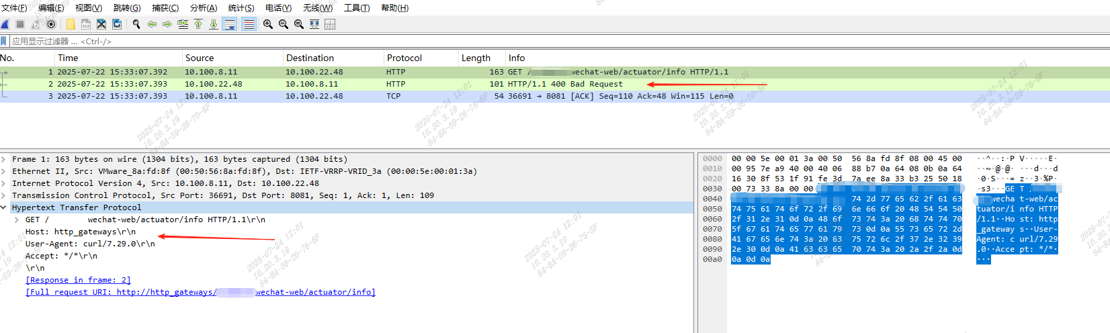Click the stop capture square icon
Image resolution: width=1110 pixels, height=333 pixels.
pos(20,24)
